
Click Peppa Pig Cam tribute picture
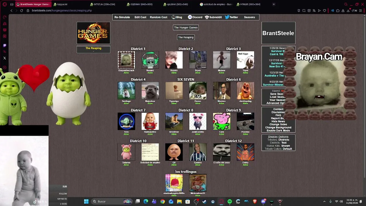pyautogui.click(x=222, y=121)
